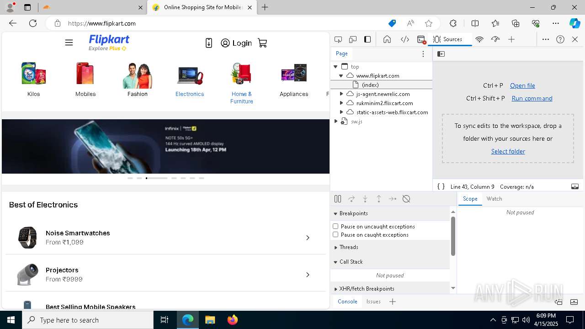The width and height of the screenshot is (585, 329).
Task: Switch to the Scope tab
Action: click(x=470, y=199)
